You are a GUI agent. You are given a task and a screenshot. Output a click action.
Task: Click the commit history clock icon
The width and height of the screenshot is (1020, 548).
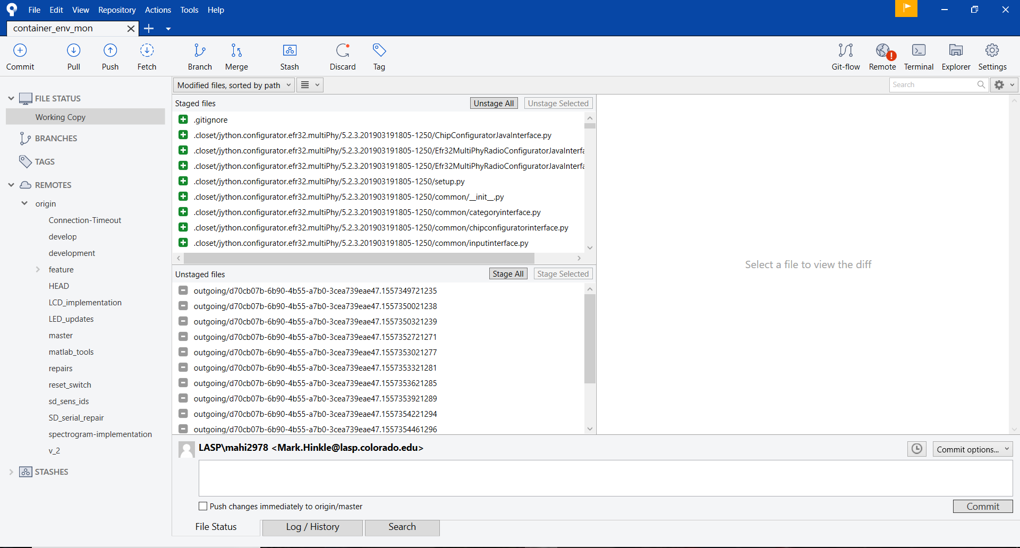click(917, 449)
